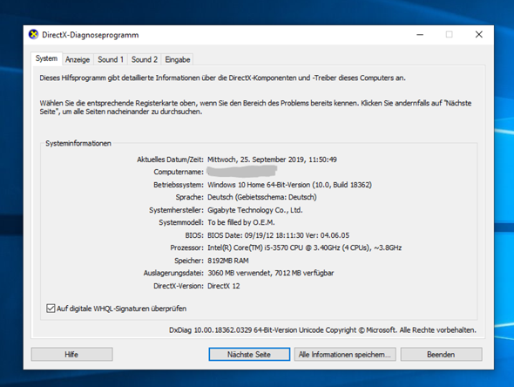This screenshot has width=514, height=387.
Task: Click the DxDiag 10.00.18362.0329 copyright line
Action: pos(322,330)
